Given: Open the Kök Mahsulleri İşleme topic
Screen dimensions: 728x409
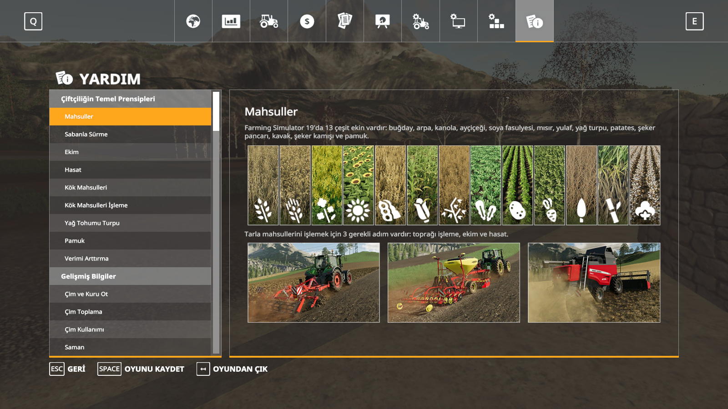Looking at the screenshot, I should click(x=130, y=205).
